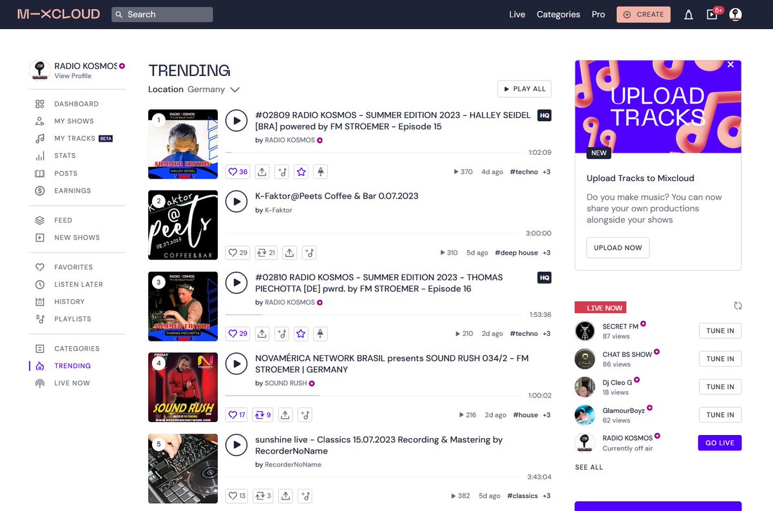Image resolution: width=773 pixels, height=511 pixels.
Task: Expand +3 tags on #02809 show
Action: [x=546, y=172]
